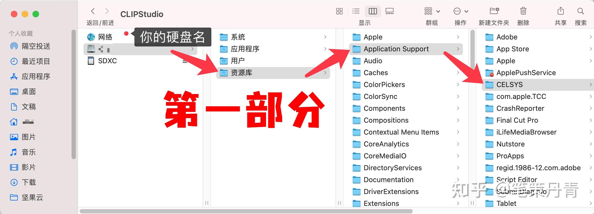Screen dimensions: 594x214
Task: Click the CLIPStudio window title
Action: [x=142, y=14]
